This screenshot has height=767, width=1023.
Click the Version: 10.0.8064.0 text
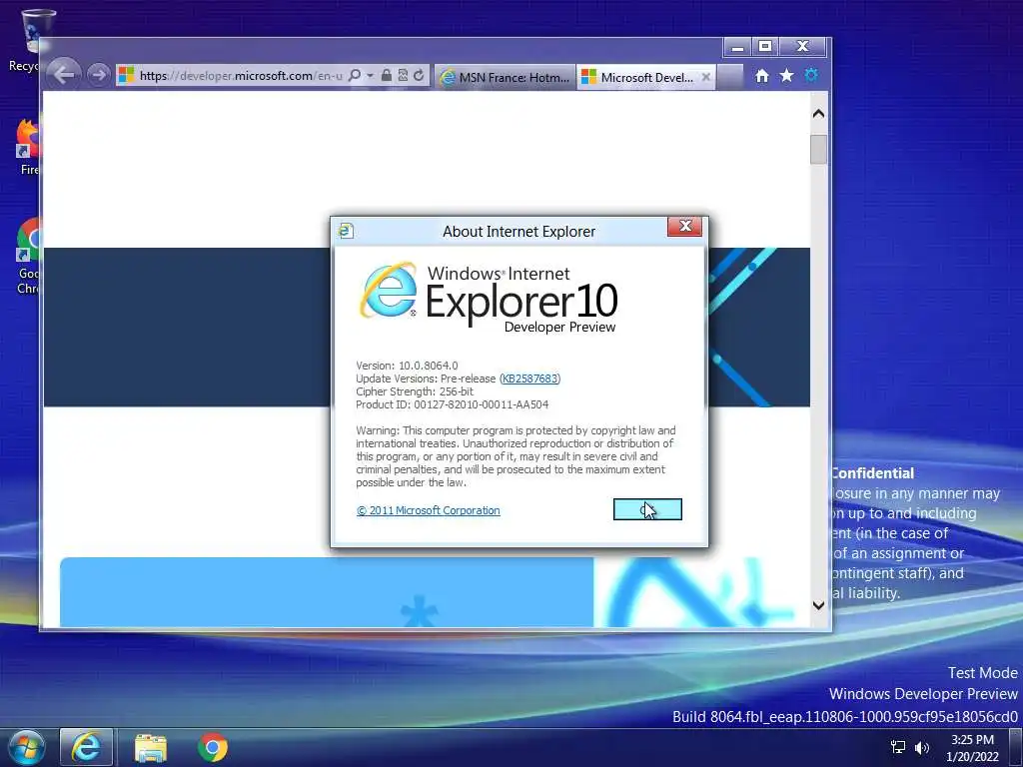click(407, 366)
